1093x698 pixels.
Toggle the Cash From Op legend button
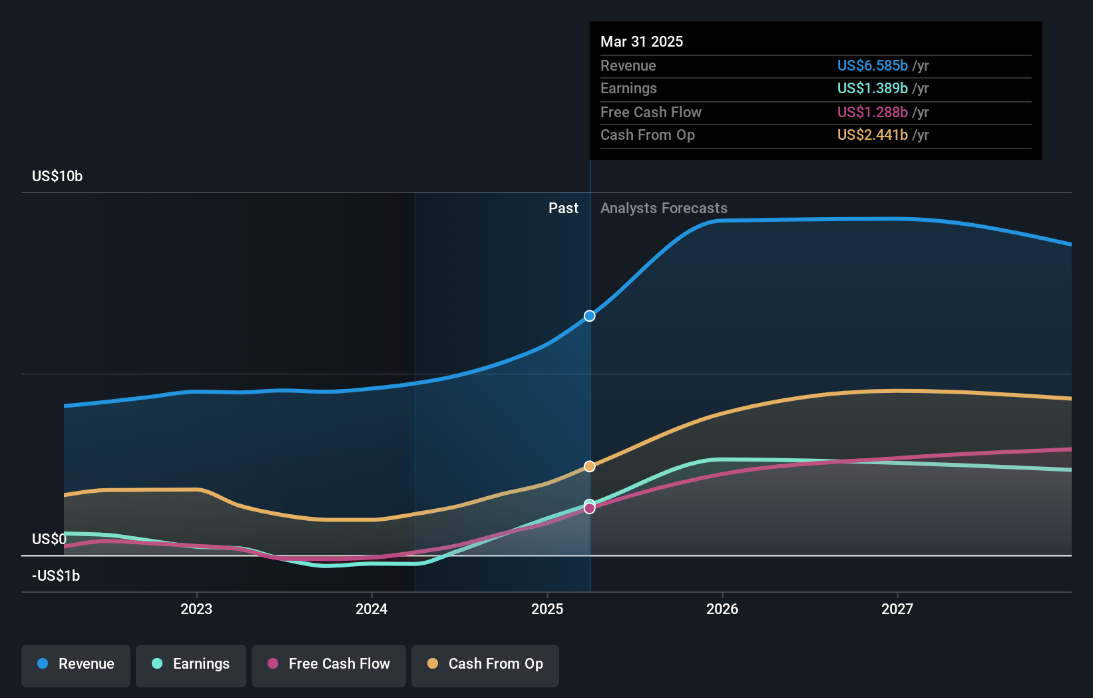485,665
